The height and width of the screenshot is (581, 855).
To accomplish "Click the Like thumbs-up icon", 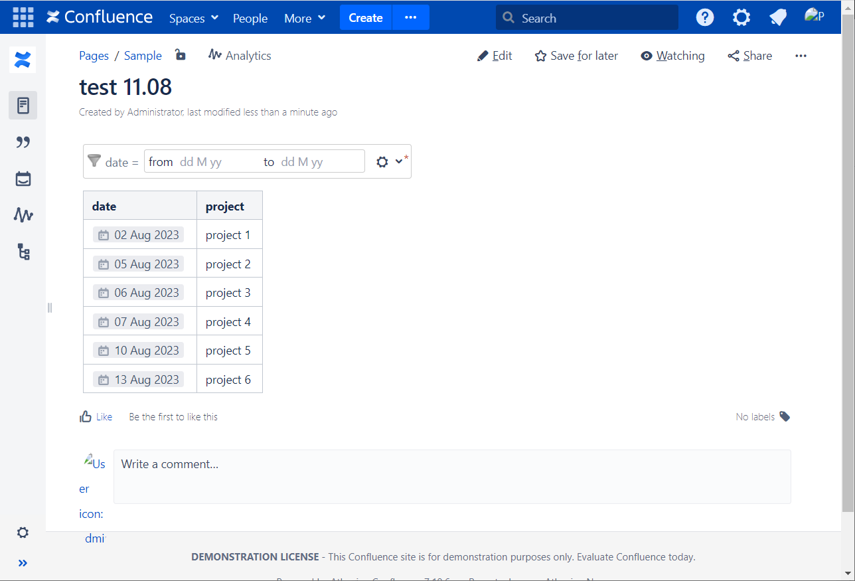I will (x=86, y=416).
